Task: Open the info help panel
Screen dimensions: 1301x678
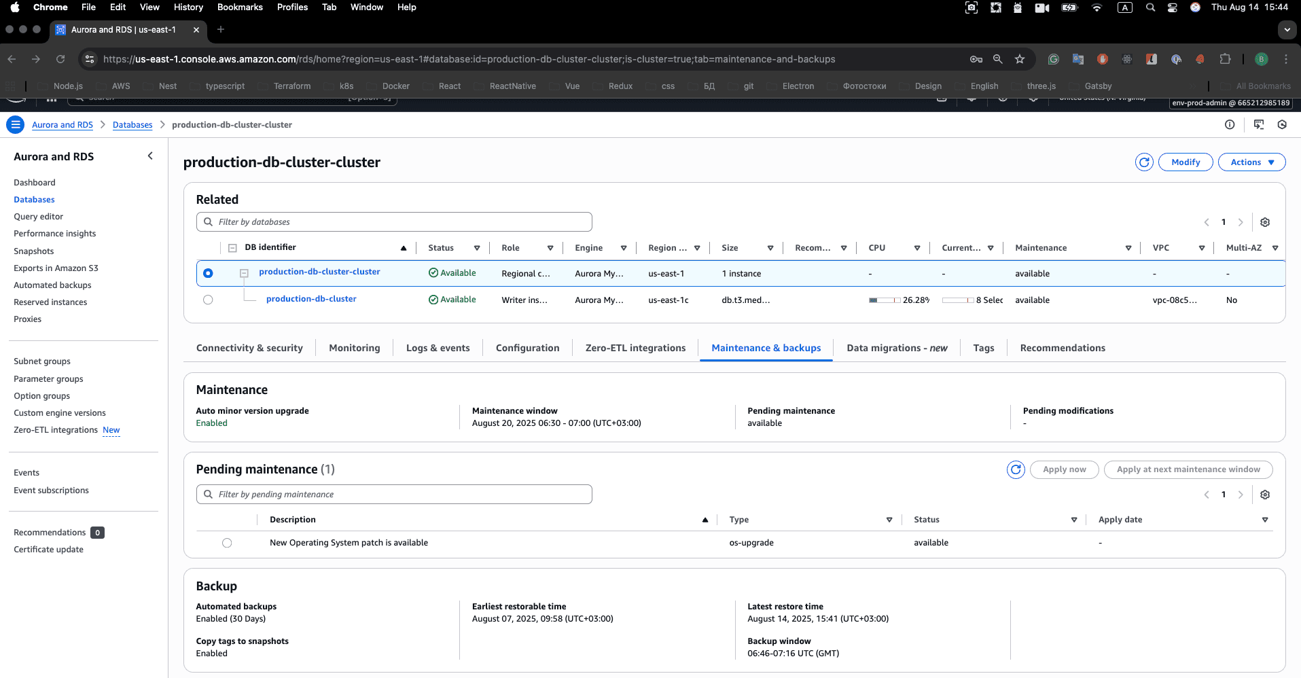Action: coord(1230,124)
